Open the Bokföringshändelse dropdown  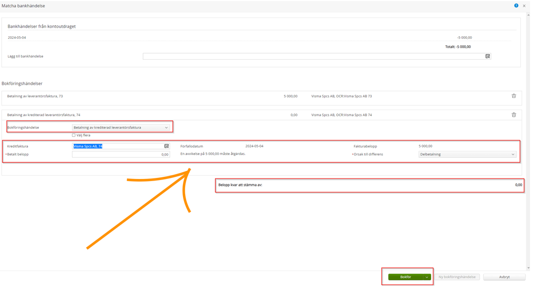121,128
